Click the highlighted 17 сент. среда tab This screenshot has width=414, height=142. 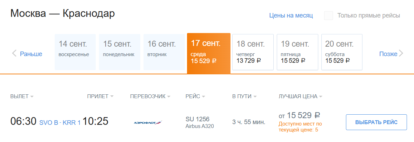tap(209, 53)
